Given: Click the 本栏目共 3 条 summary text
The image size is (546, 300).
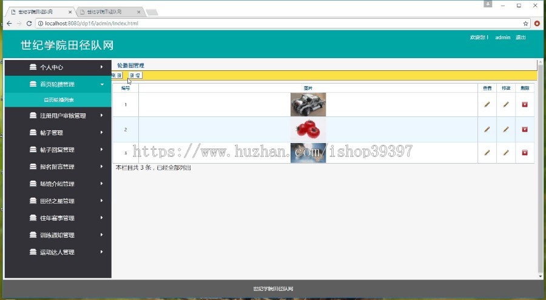Looking at the screenshot, I should (x=153, y=167).
